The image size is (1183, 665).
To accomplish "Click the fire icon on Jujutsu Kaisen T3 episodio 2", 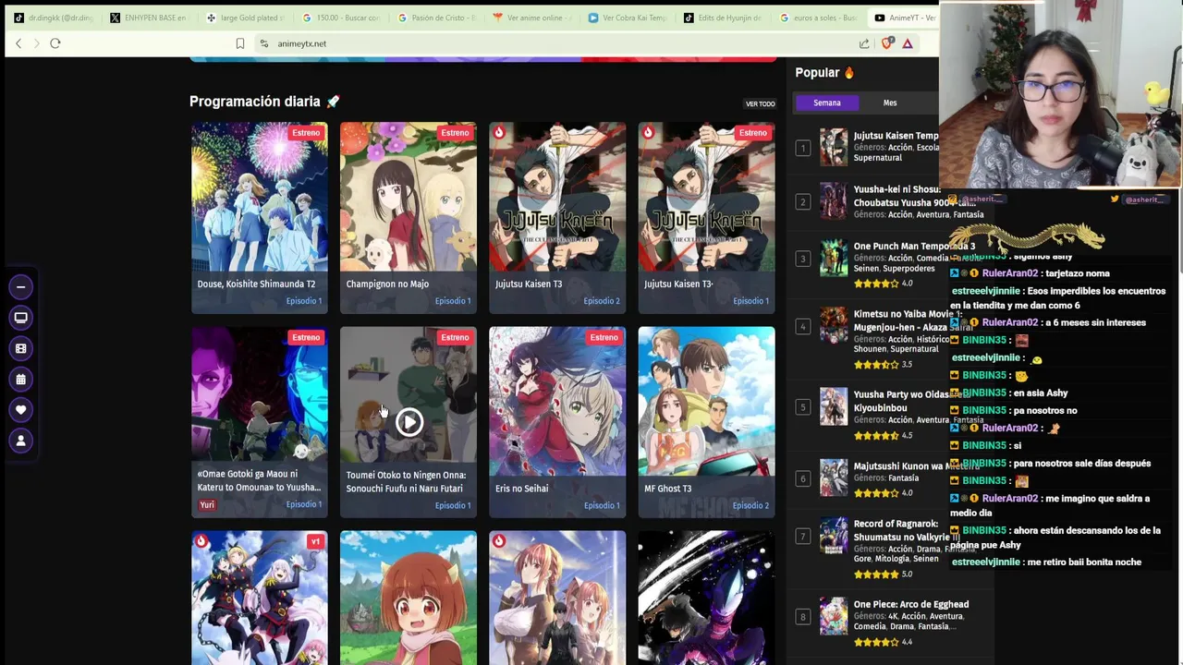I will [499, 133].
